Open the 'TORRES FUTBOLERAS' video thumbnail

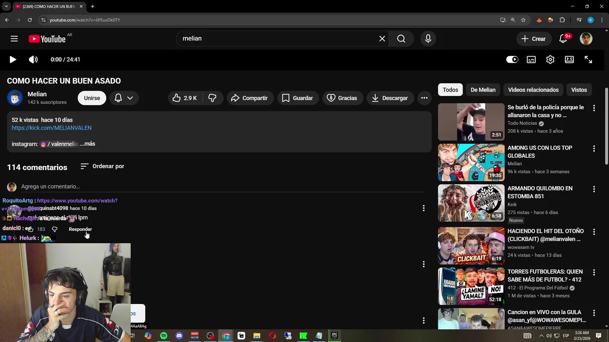tap(471, 286)
